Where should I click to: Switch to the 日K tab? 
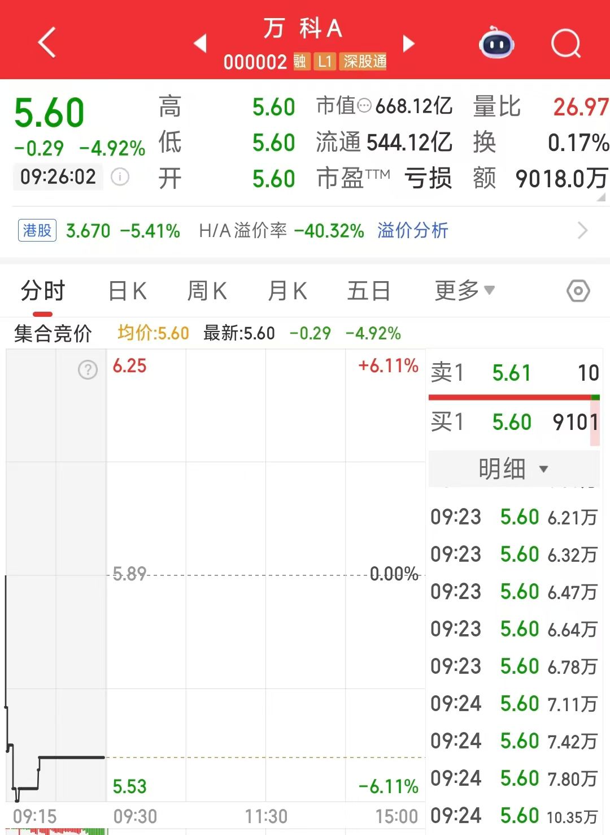pos(127,291)
